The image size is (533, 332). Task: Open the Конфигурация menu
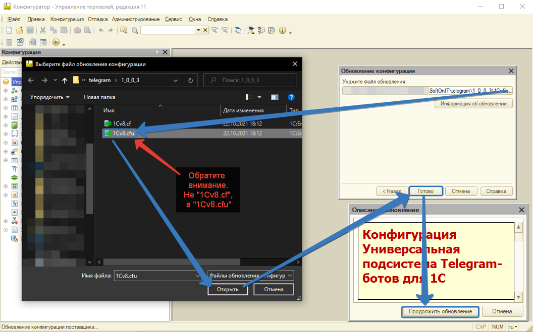[x=67, y=19]
